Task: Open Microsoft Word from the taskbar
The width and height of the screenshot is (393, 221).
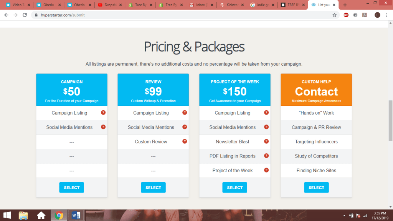Action: 76,215
